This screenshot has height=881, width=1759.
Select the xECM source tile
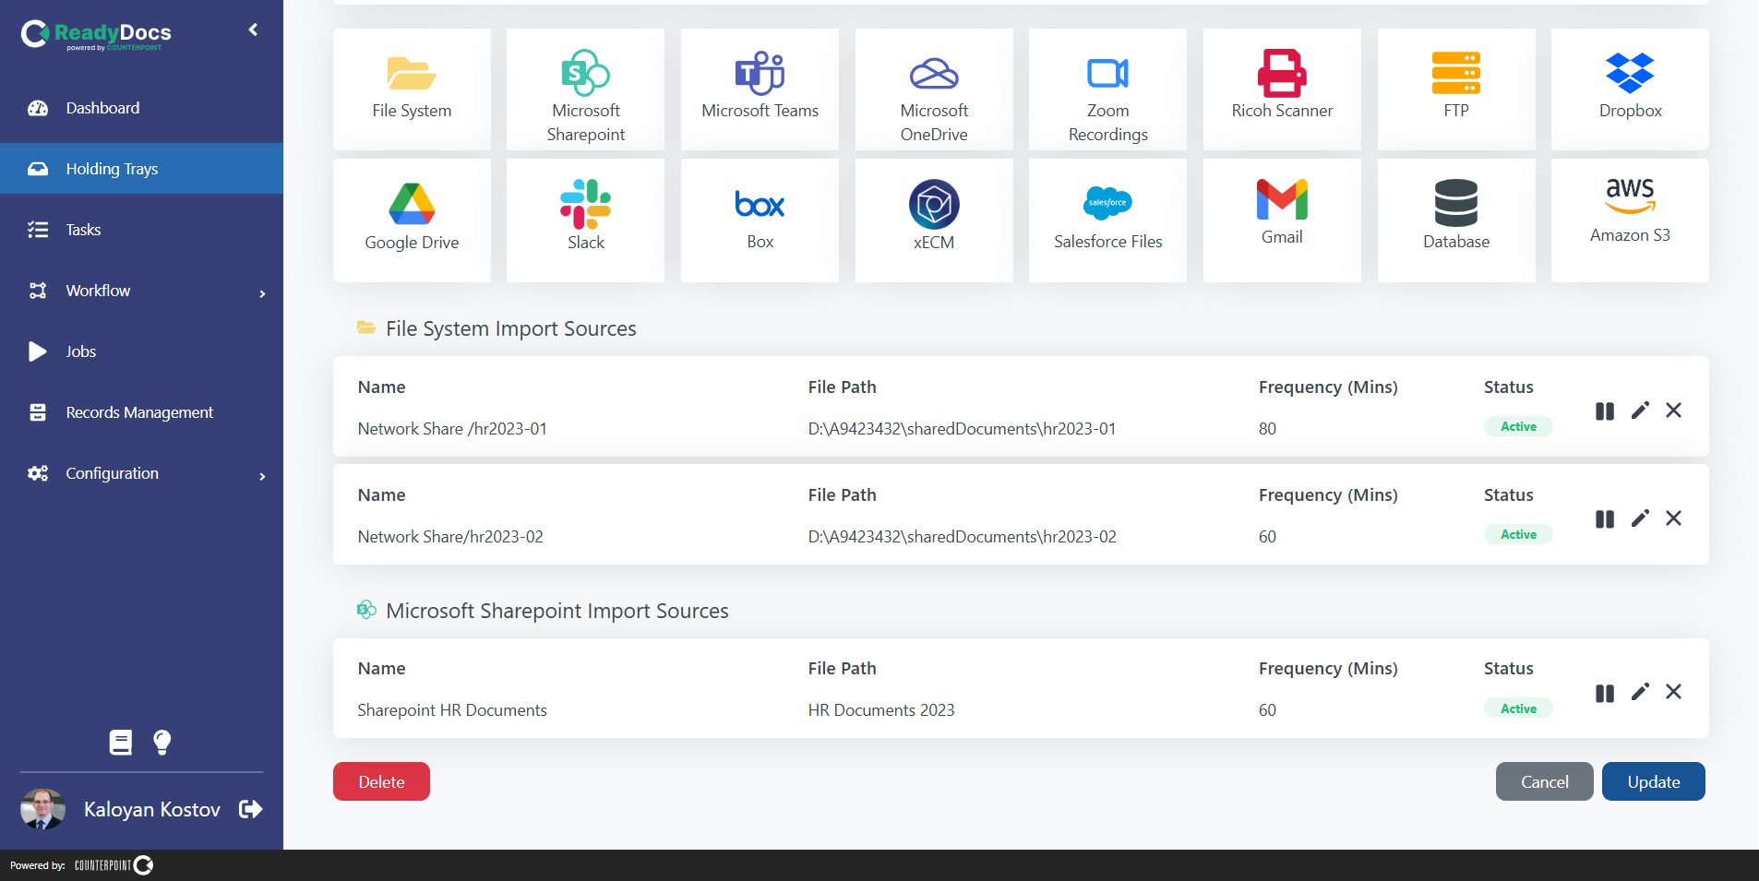[x=934, y=220]
